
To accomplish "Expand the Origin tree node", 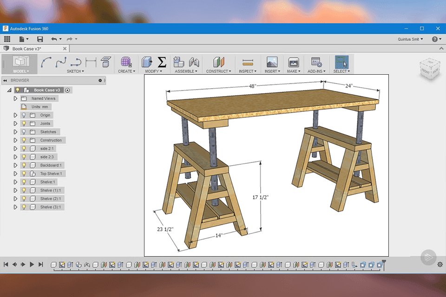I will pyautogui.click(x=15, y=115).
